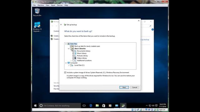200x112 pixels.
Task: Click the help icon in the Backup window
Action: tap(152, 30)
